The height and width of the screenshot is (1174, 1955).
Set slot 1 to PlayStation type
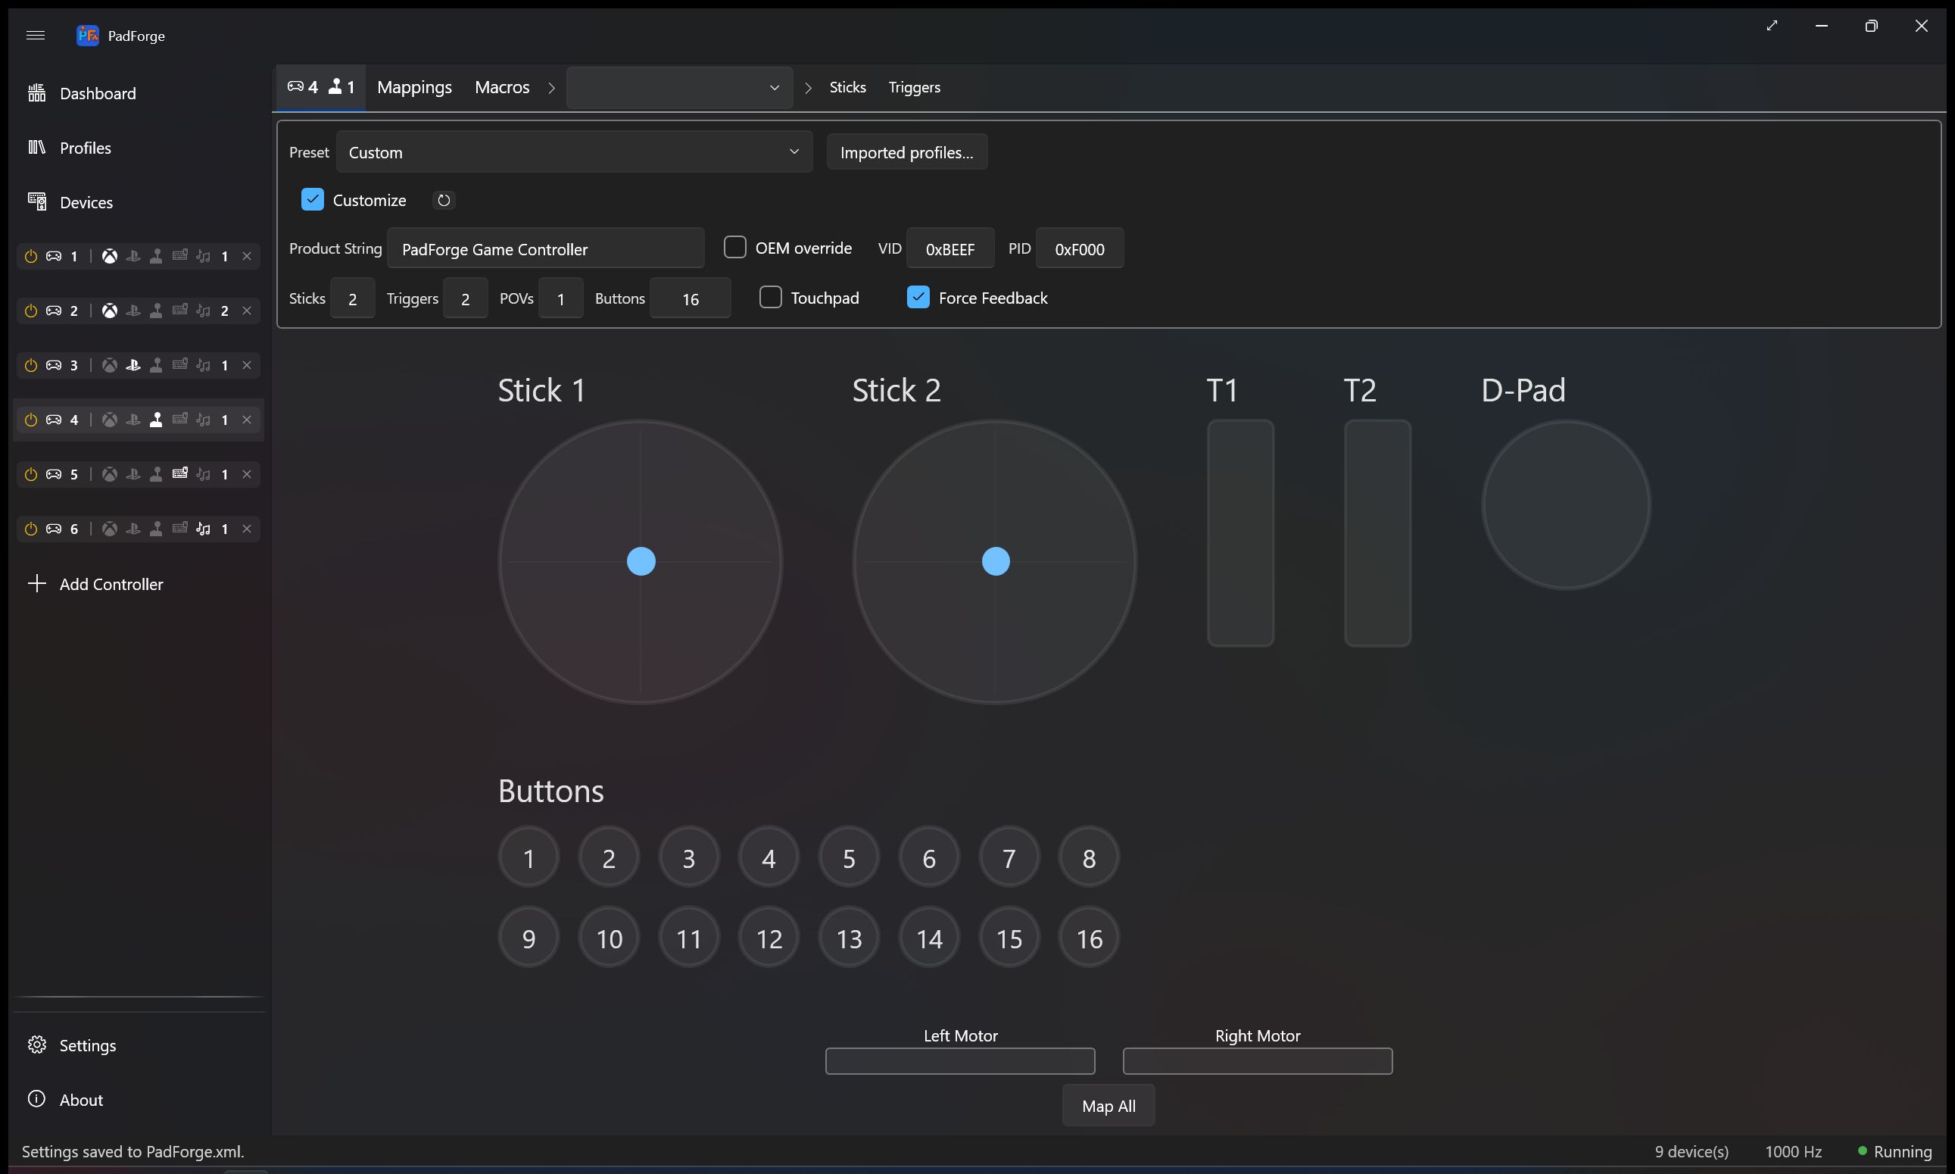point(133,256)
